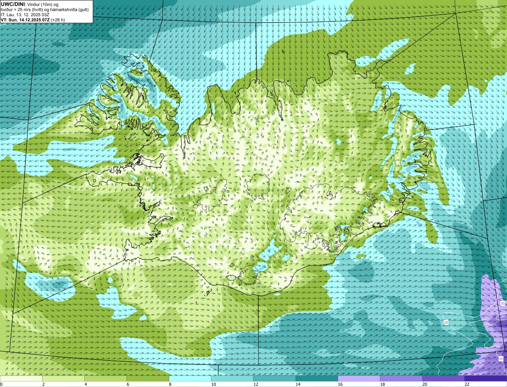Click the 18–20 m/s purple legend swatch
The width and height of the screenshot is (507, 387).
click(x=401, y=379)
